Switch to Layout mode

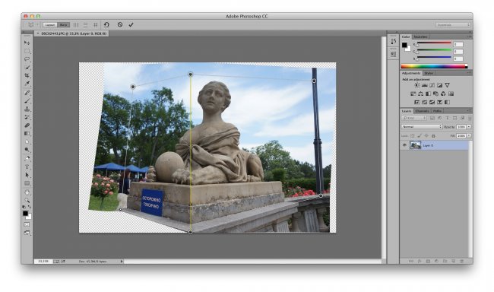point(49,24)
